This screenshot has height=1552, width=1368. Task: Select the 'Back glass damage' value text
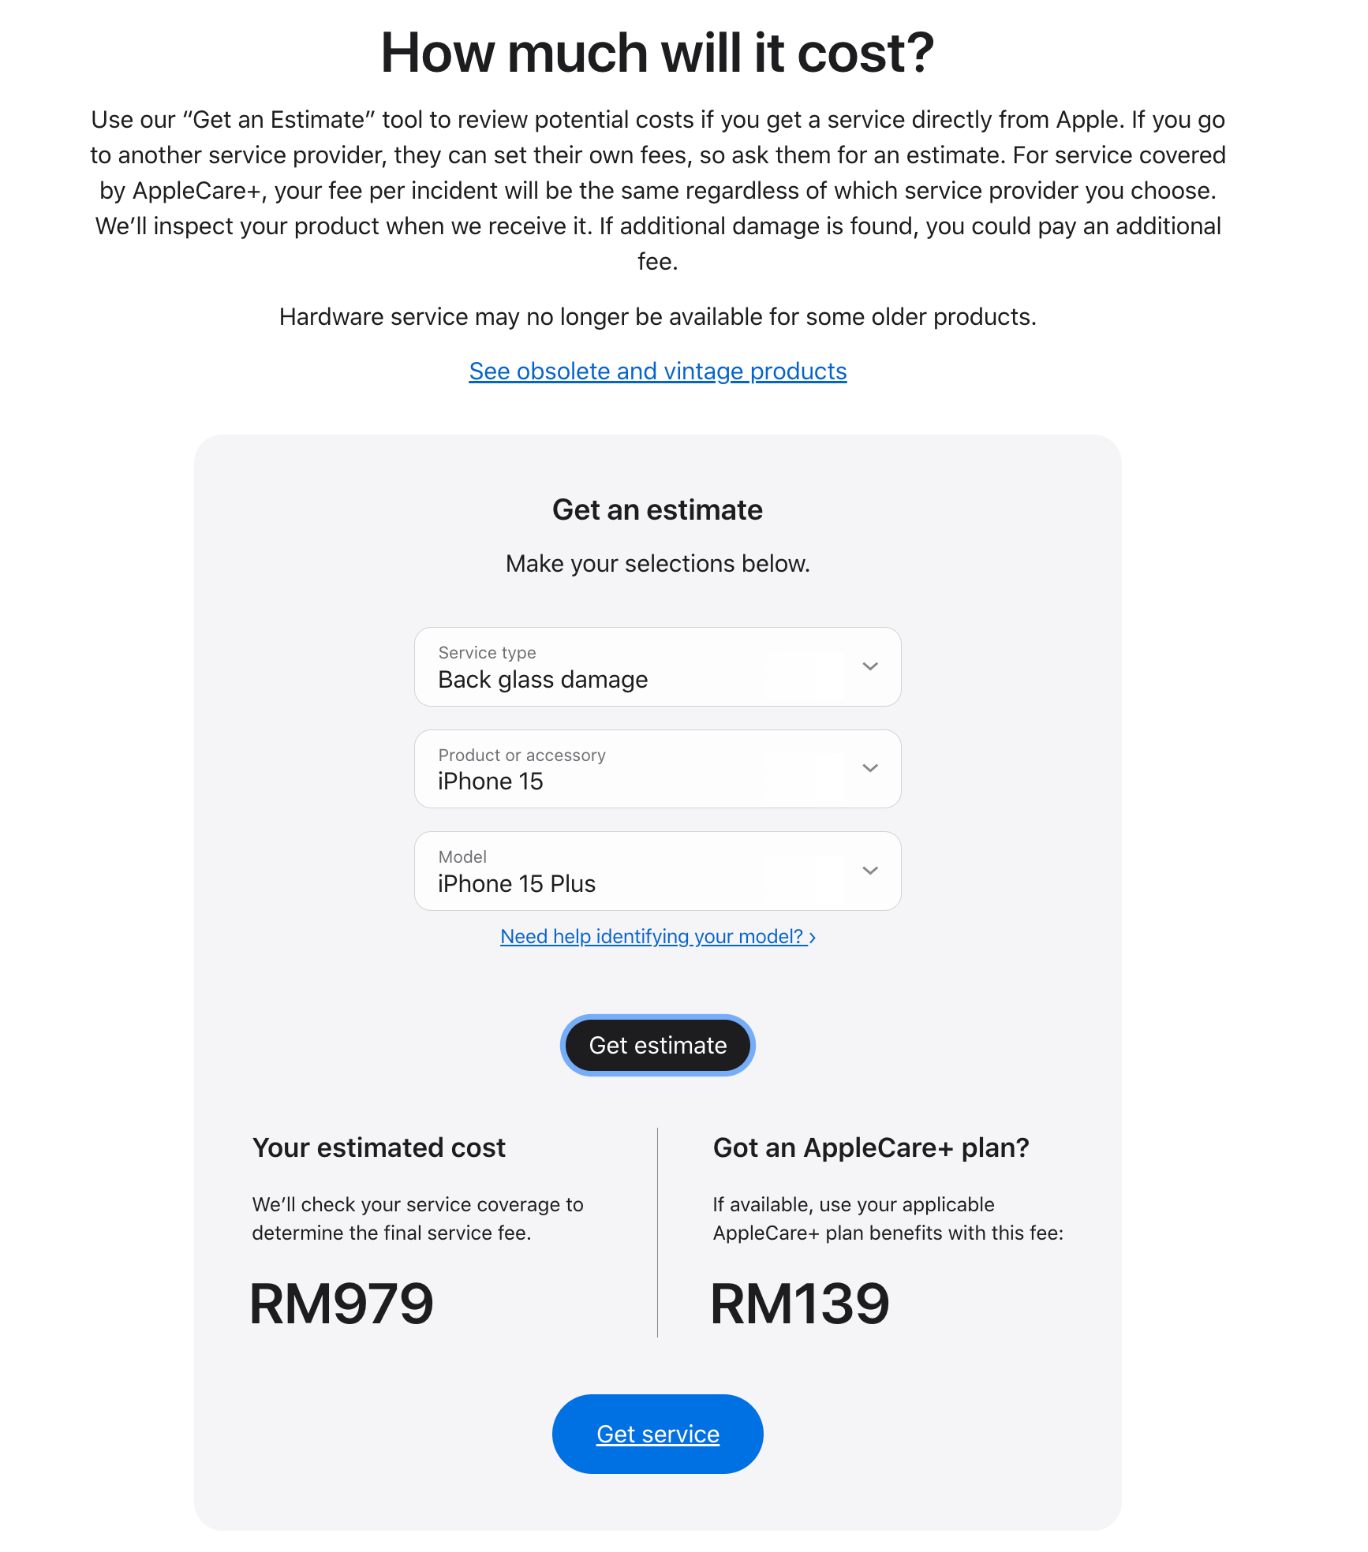[543, 680]
